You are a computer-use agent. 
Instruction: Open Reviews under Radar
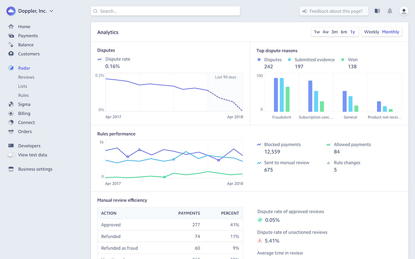pos(26,77)
